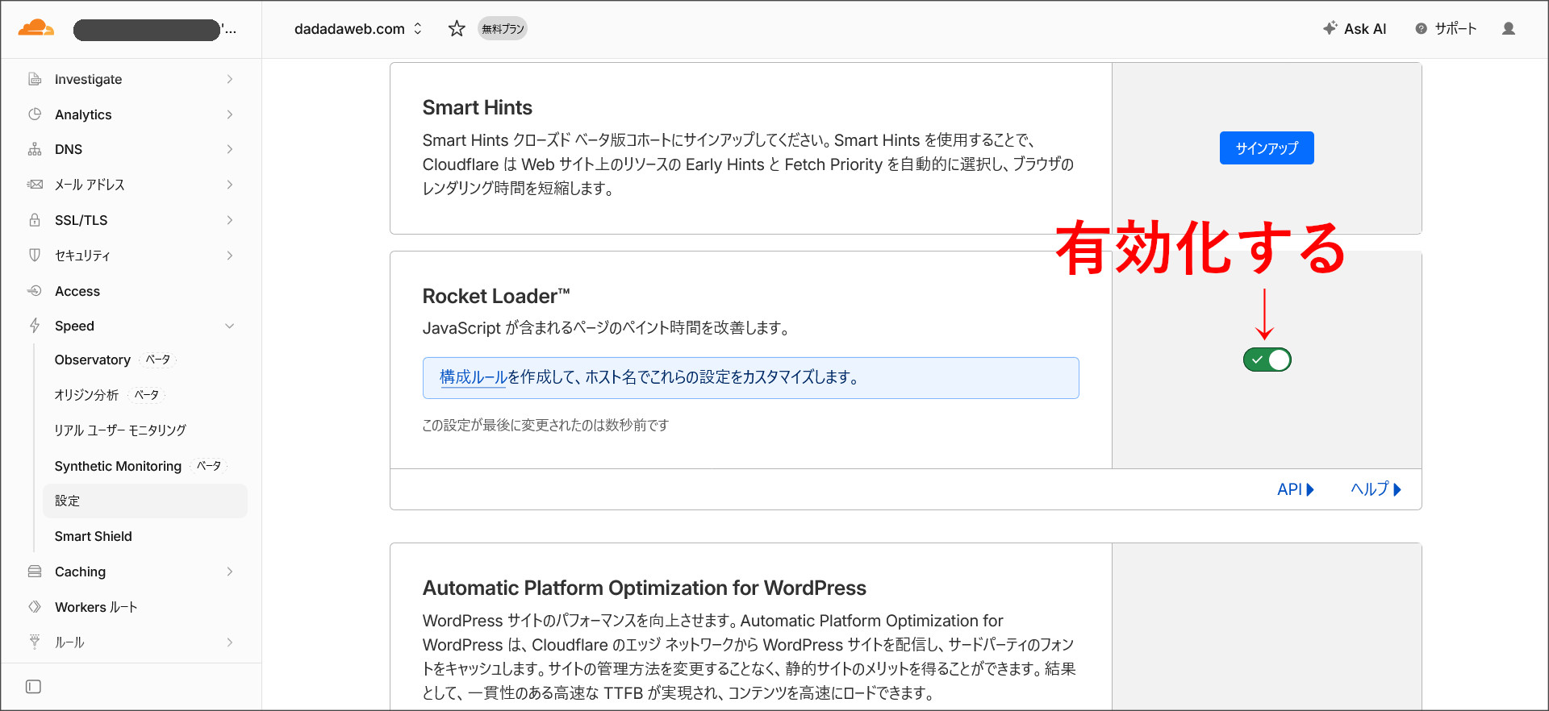
Task: Expand the セキュリティ menu chevron
Action: (x=230, y=256)
